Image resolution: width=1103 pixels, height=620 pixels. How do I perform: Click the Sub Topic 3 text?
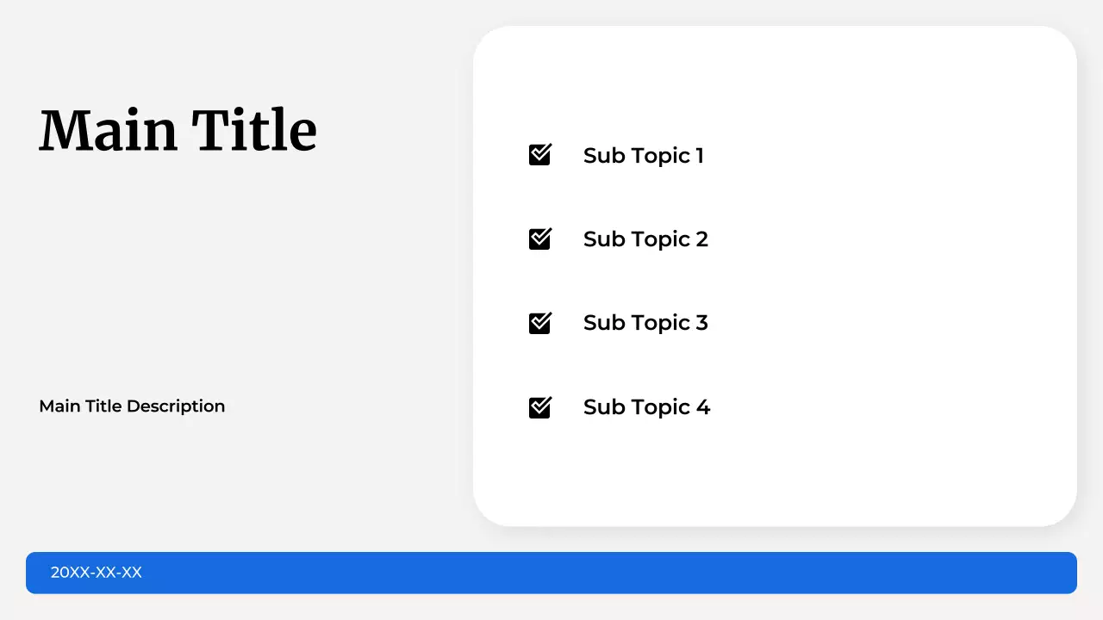coord(645,323)
